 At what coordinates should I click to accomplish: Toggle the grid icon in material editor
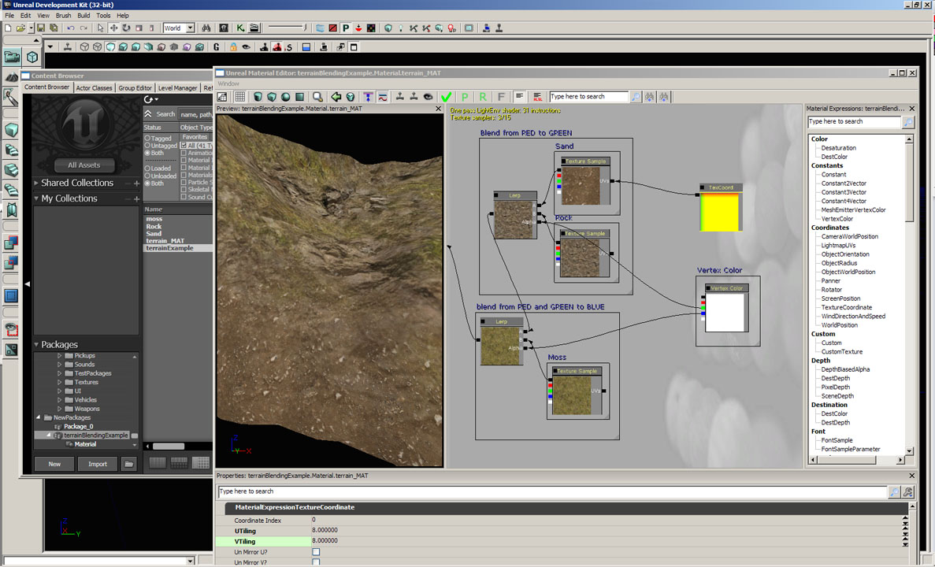coord(239,97)
